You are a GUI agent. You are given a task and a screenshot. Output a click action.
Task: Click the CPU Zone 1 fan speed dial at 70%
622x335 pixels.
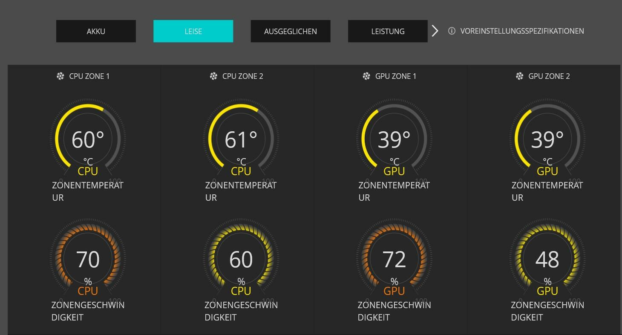[x=88, y=258]
